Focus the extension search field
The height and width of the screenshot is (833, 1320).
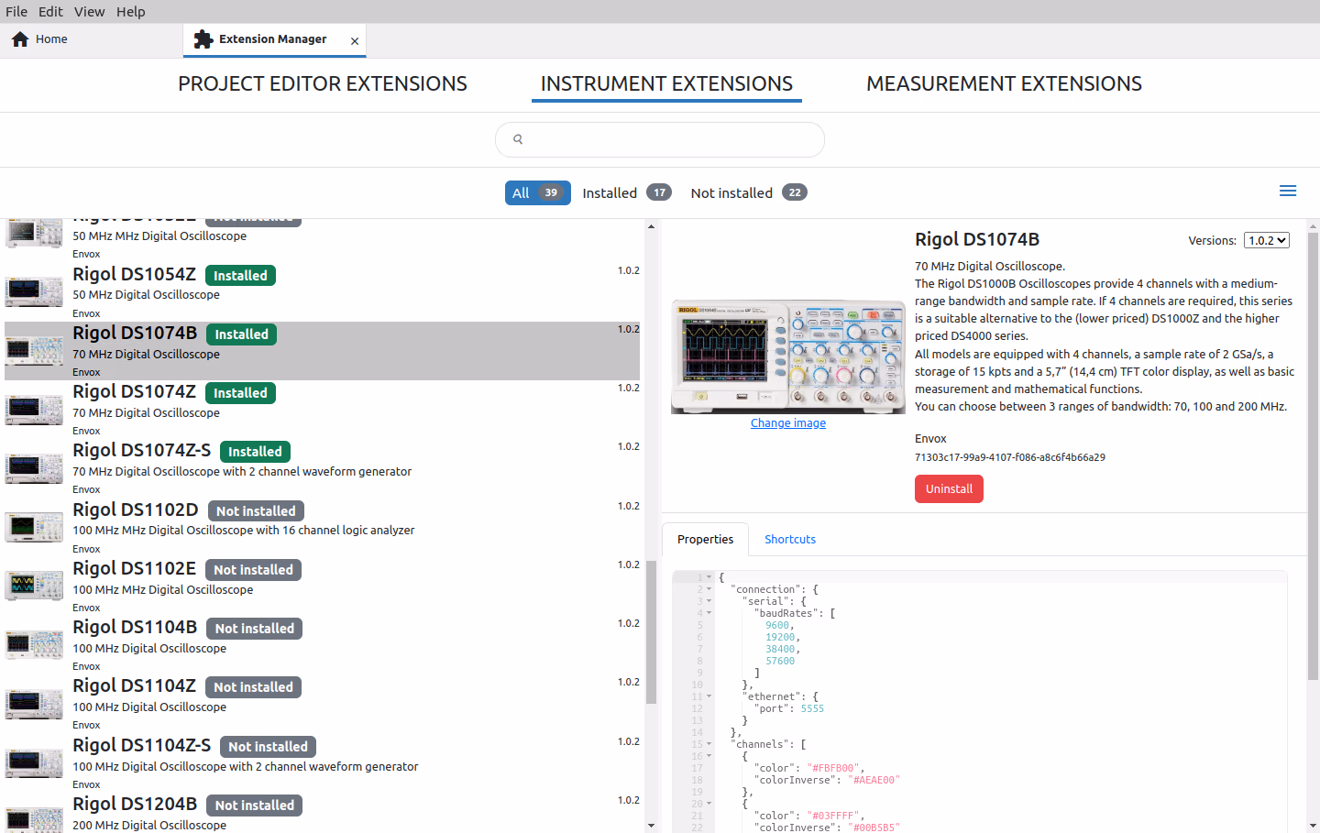coord(660,139)
